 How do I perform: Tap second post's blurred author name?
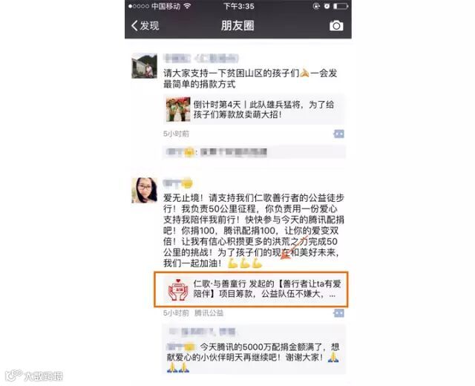tap(178, 183)
